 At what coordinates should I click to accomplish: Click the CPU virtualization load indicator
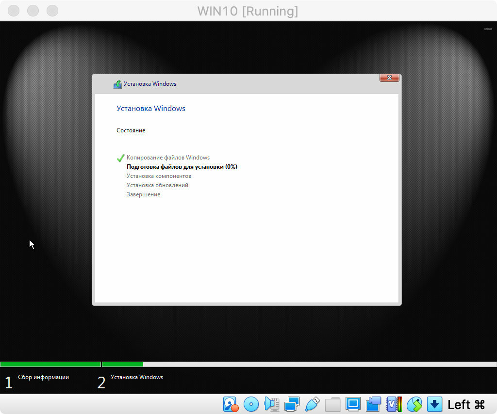click(x=394, y=404)
